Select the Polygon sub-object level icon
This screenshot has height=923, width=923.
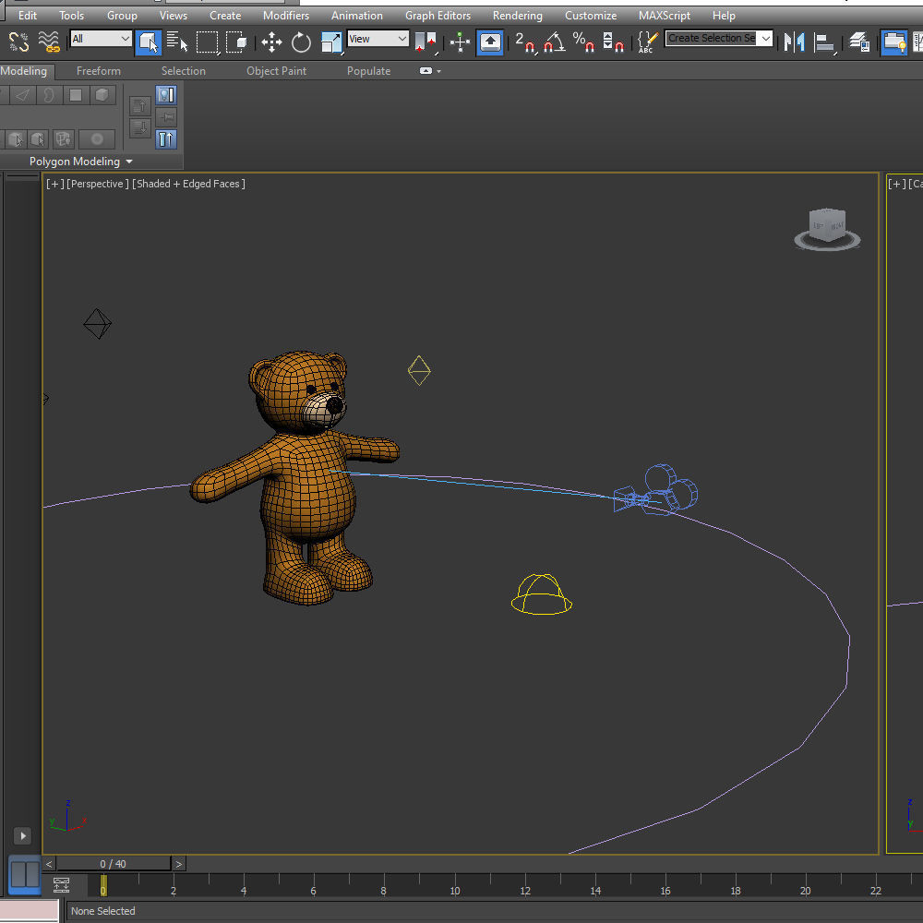pos(76,95)
